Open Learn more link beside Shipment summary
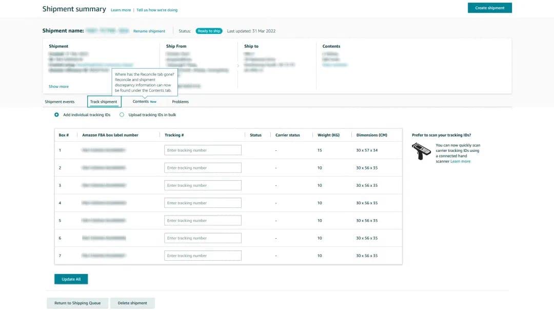Screen dimensions: 554x310 [121, 10]
